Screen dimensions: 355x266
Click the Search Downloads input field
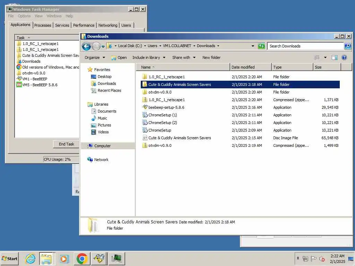(x=305, y=46)
